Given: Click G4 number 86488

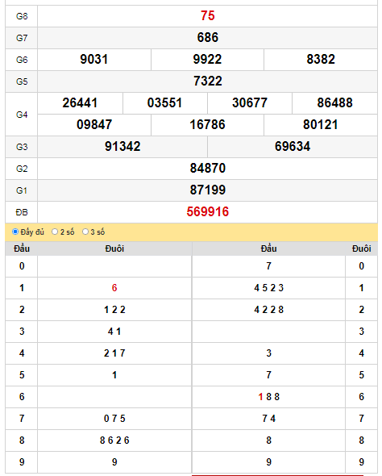Looking at the screenshot, I should (334, 103).
